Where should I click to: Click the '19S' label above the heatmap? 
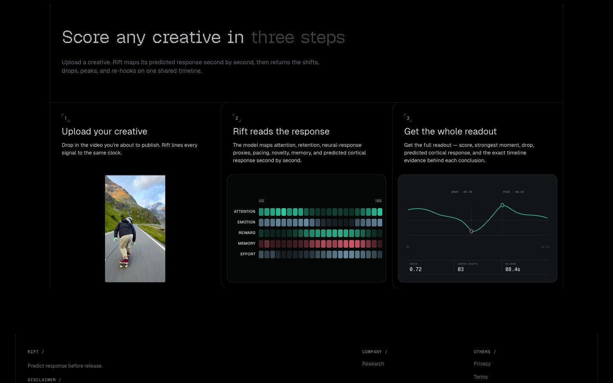click(x=378, y=201)
